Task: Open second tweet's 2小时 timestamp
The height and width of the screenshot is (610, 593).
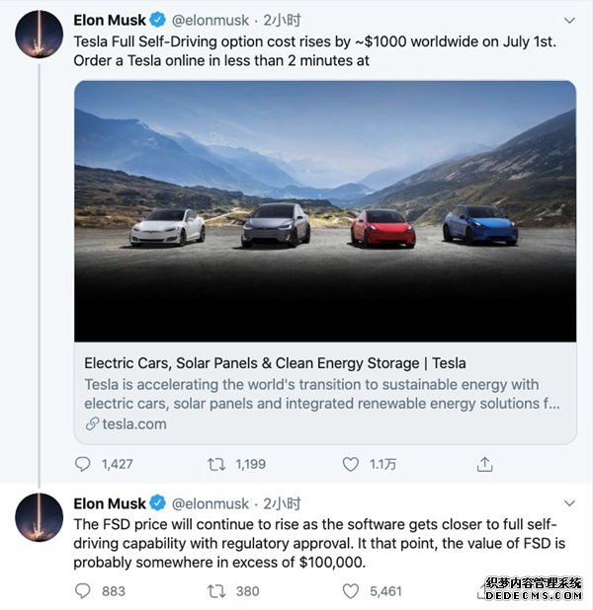Action: (x=282, y=503)
